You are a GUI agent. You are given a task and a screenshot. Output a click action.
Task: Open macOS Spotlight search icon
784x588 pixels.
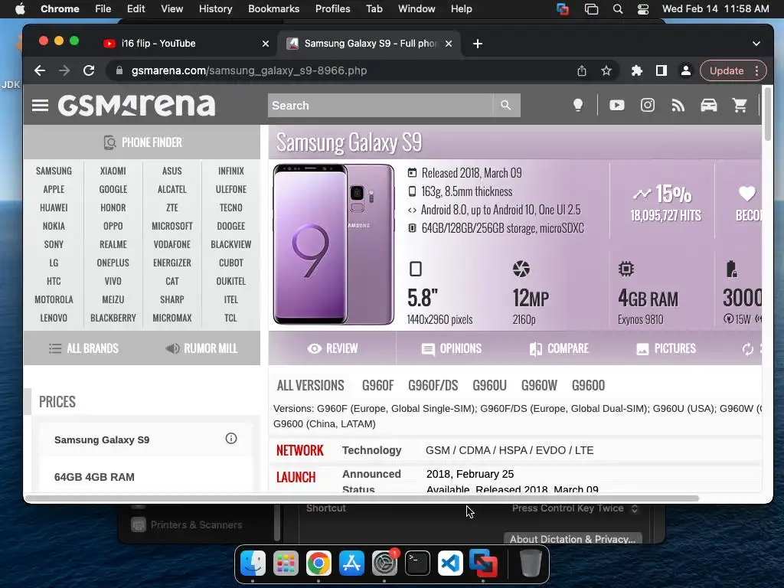(x=618, y=9)
